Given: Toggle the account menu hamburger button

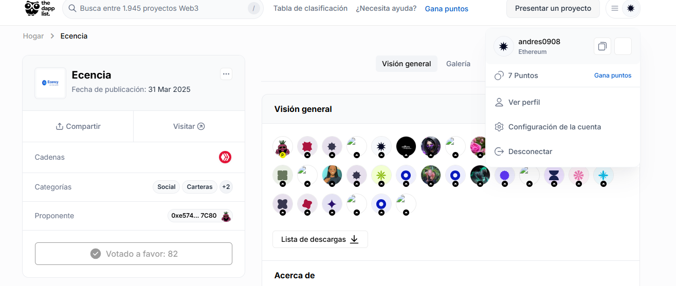Looking at the screenshot, I should (615, 8).
